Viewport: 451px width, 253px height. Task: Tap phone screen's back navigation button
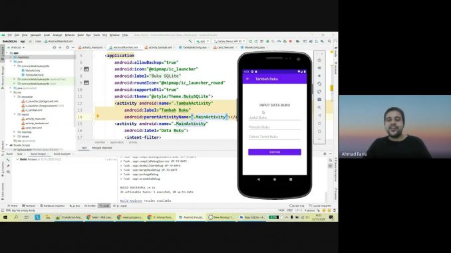(x=259, y=179)
